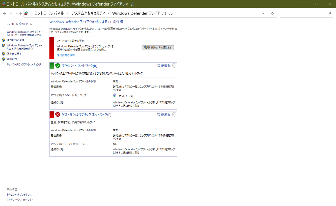Open 詳細設定 link
The height and width of the screenshot is (206, 336).
12,59
